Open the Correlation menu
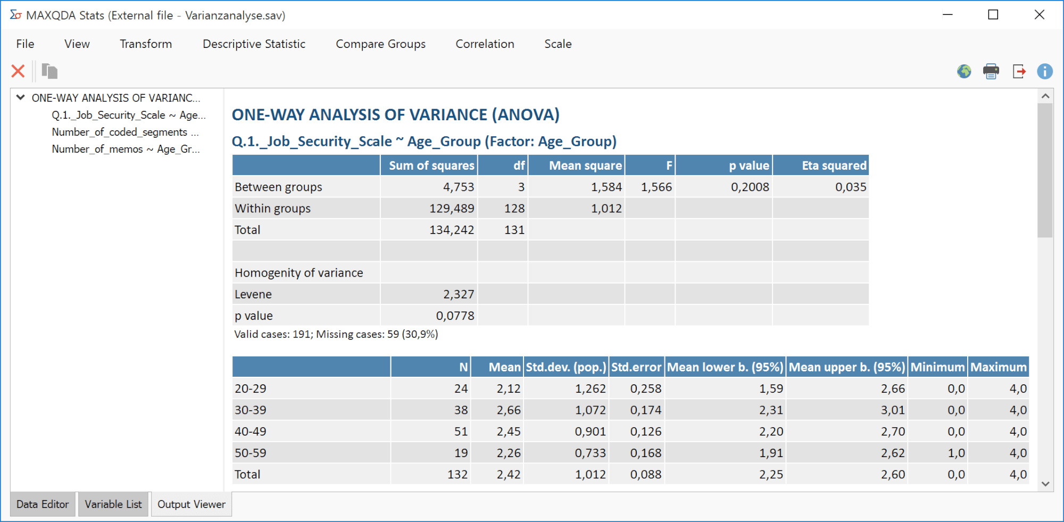 point(485,44)
